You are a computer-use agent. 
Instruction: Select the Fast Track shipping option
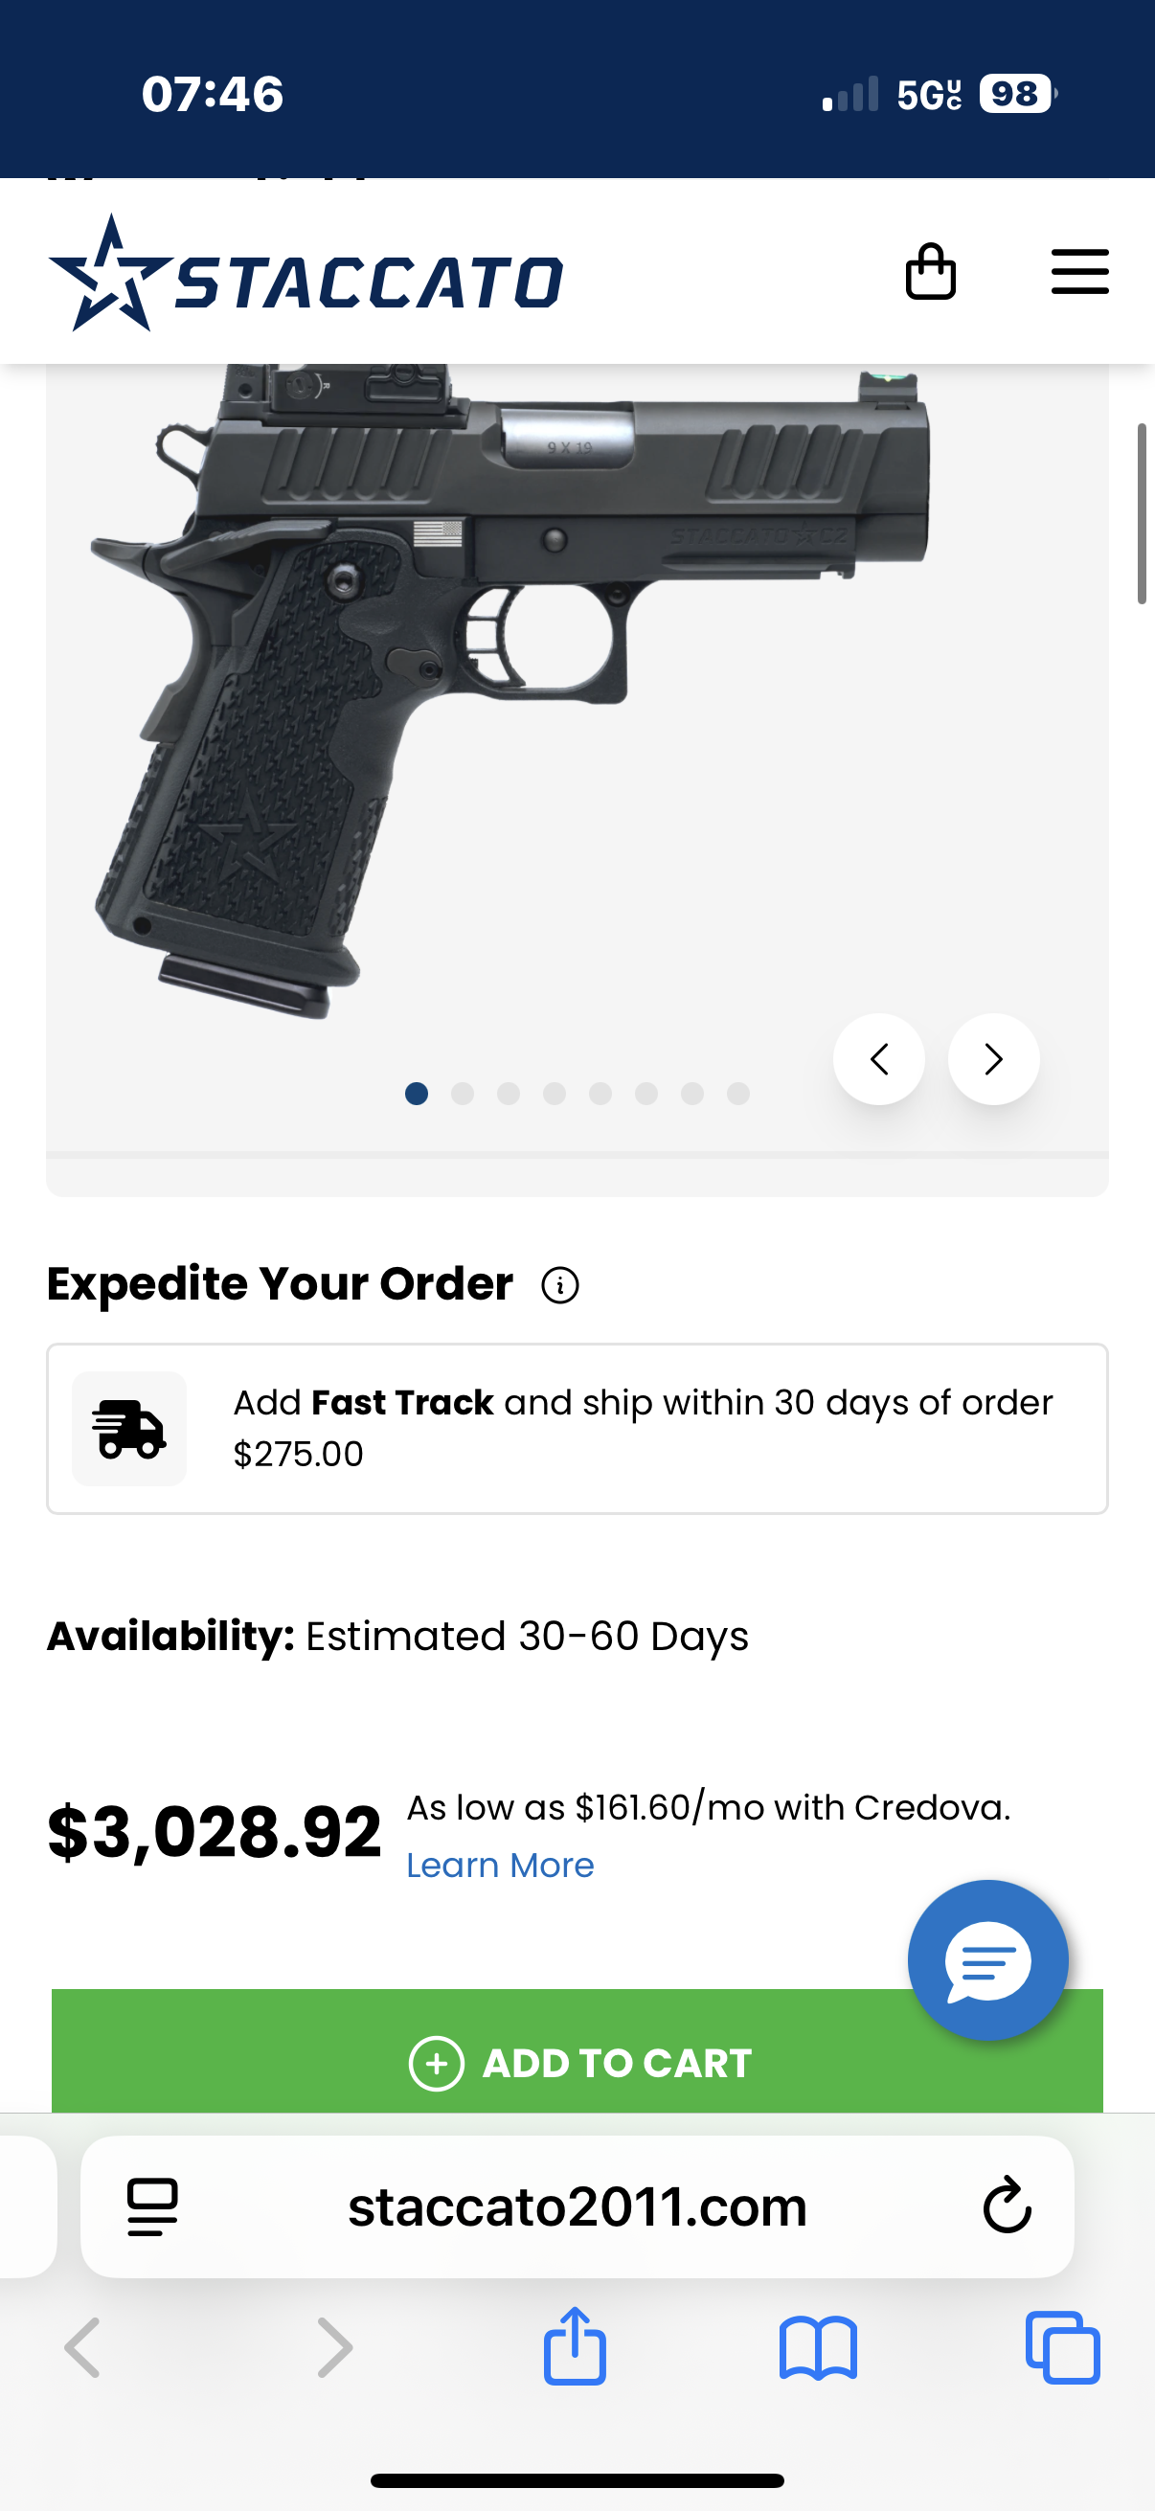pos(577,1429)
